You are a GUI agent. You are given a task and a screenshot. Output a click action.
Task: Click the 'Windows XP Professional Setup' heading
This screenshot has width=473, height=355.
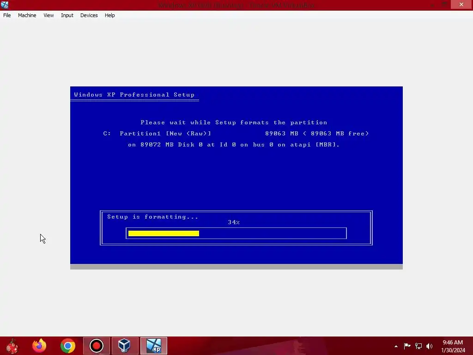[134, 94]
